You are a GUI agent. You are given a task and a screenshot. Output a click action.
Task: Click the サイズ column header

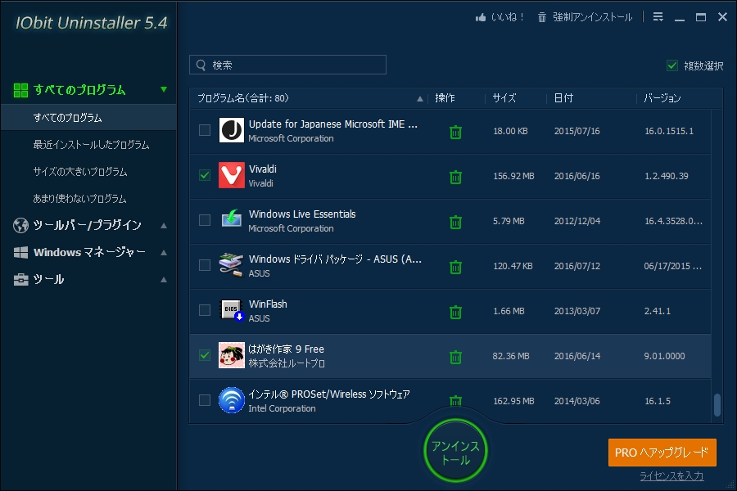pos(504,98)
